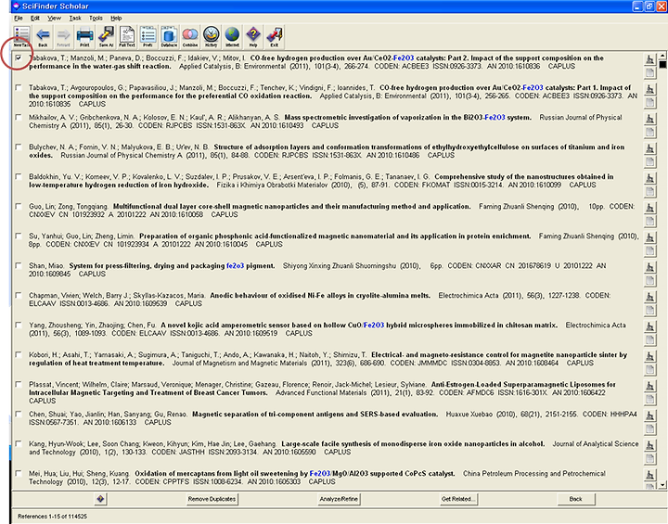Open the Help menu
Viewport: 668px width, 524px height.
tap(116, 19)
